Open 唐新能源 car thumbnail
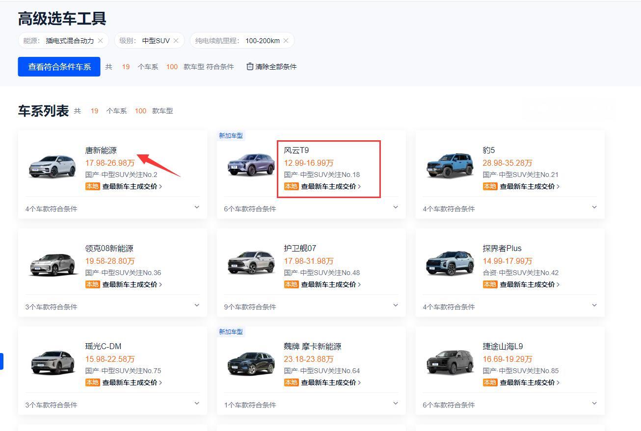The image size is (641, 431). pyautogui.click(x=53, y=166)
